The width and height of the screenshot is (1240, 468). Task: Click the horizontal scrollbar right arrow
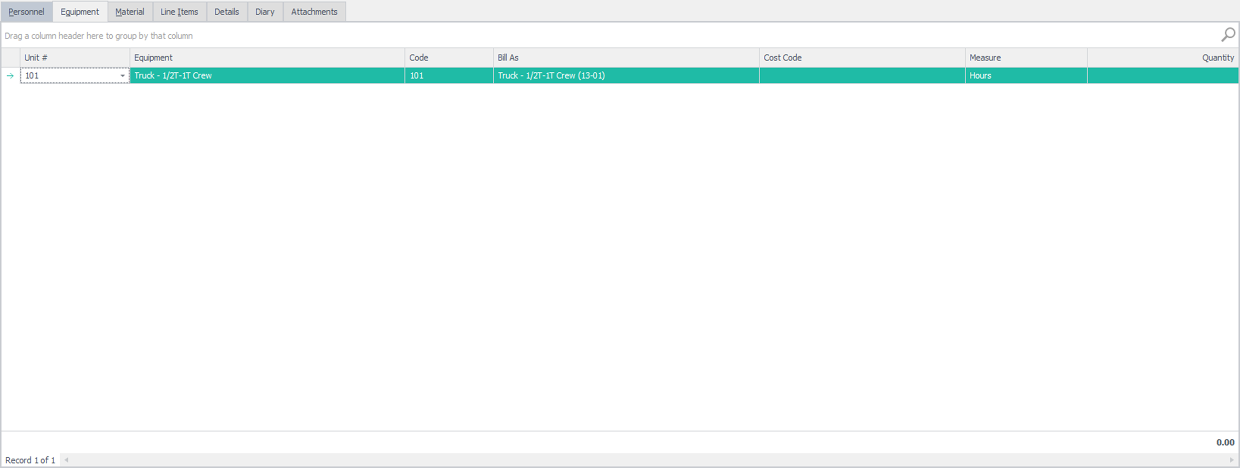[x=1231, y=460]
